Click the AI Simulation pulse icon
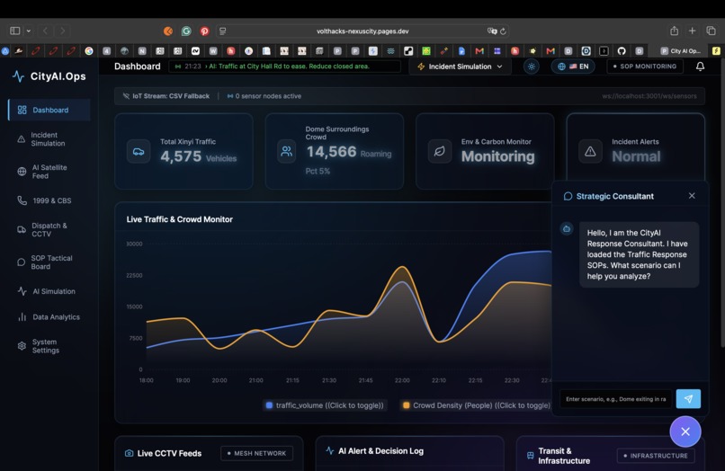 (x=22, y=291)
